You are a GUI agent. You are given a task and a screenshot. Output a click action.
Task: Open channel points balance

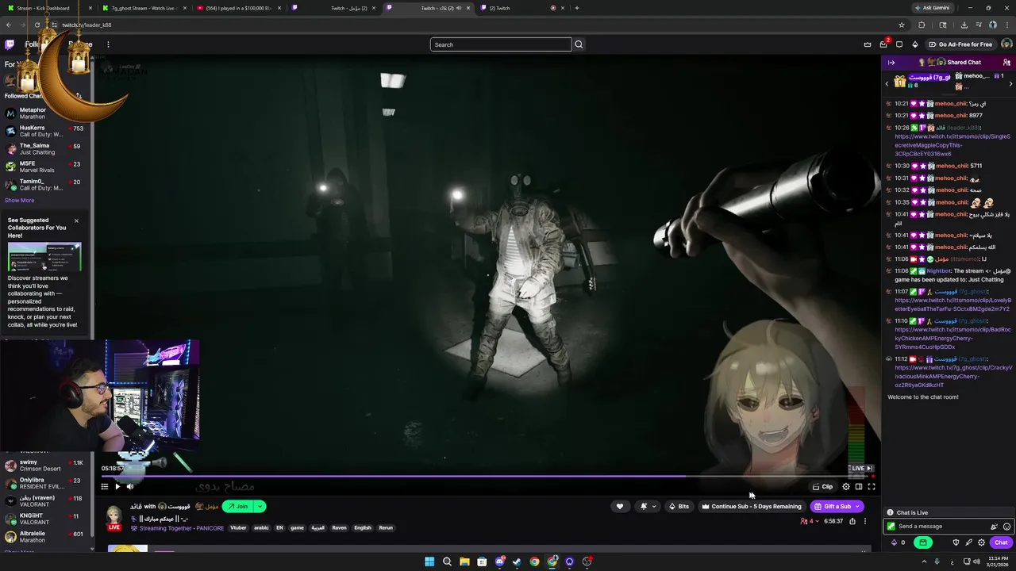[x=898, y=543]
